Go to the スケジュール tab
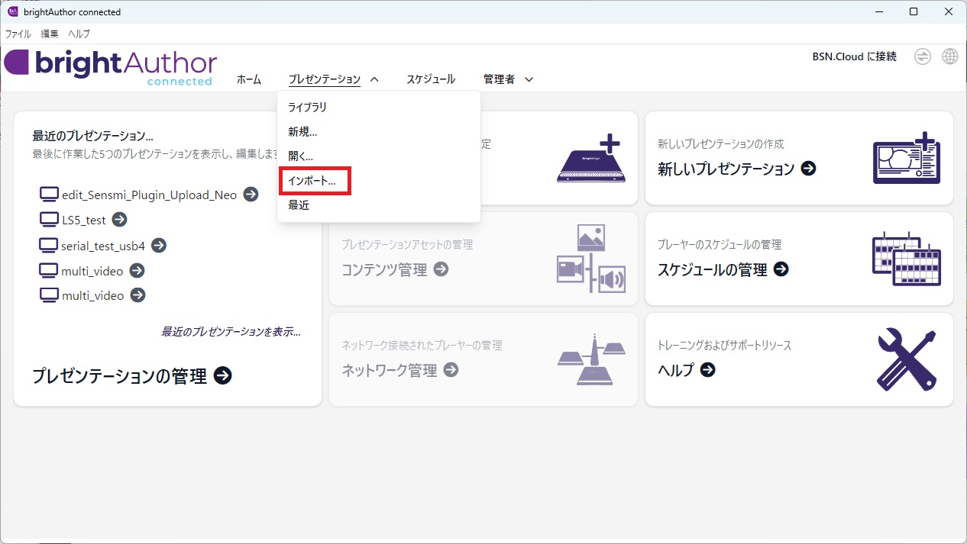 [x=430, y=79]
